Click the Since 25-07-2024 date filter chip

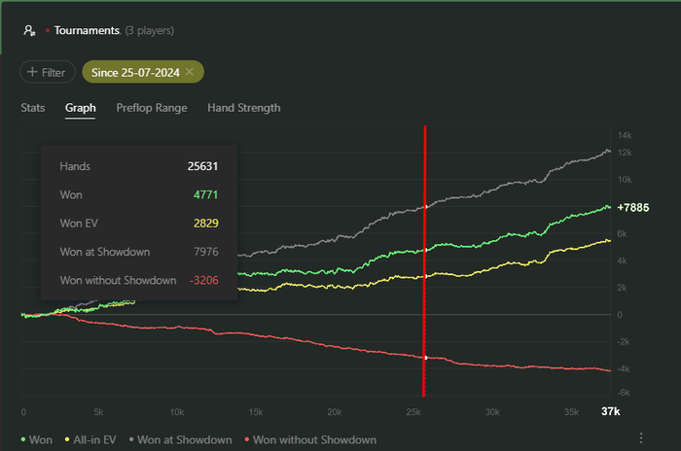pos(143,72)
